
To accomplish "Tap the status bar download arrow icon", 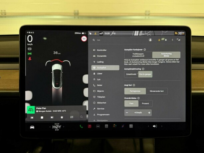I will coord(96,33).
